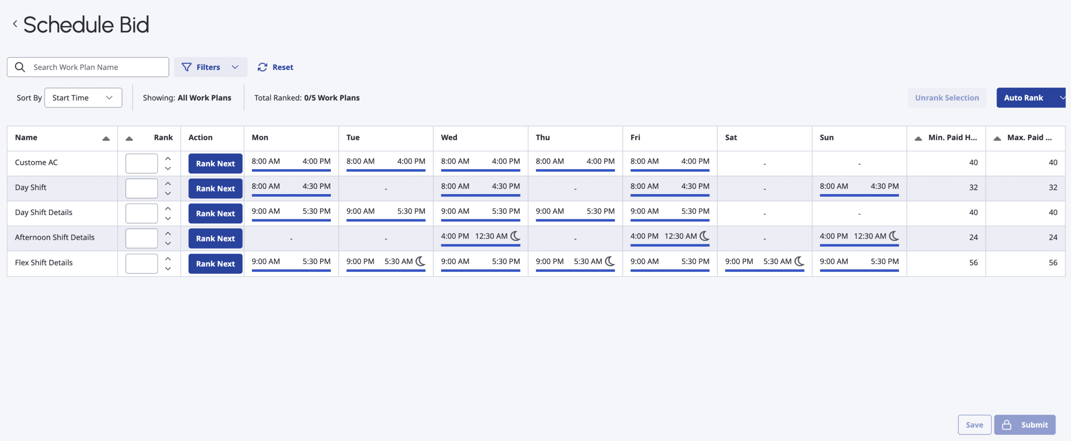The image size is (1071, 441).
Task: Open the Sort By Start Time dropdown
Action: 83,97
